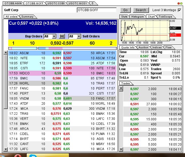Click the order book scroll down arrow
Viewport: 185px width, 157px height.
pyautogui.click(x=6, y=149)
